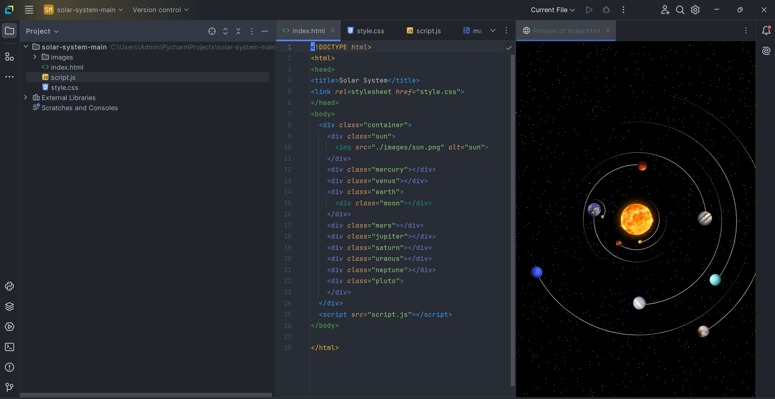Open the Problems tool window
The height and width of the screenshot is (399, 775).
[9, 367]
